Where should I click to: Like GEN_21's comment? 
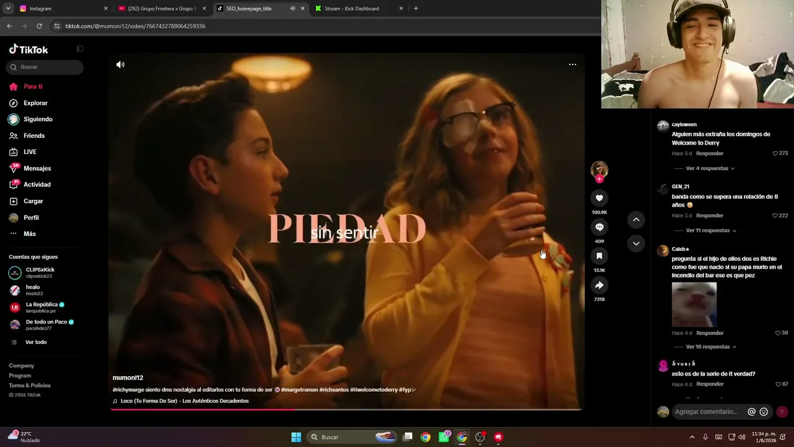coord(775,215)
